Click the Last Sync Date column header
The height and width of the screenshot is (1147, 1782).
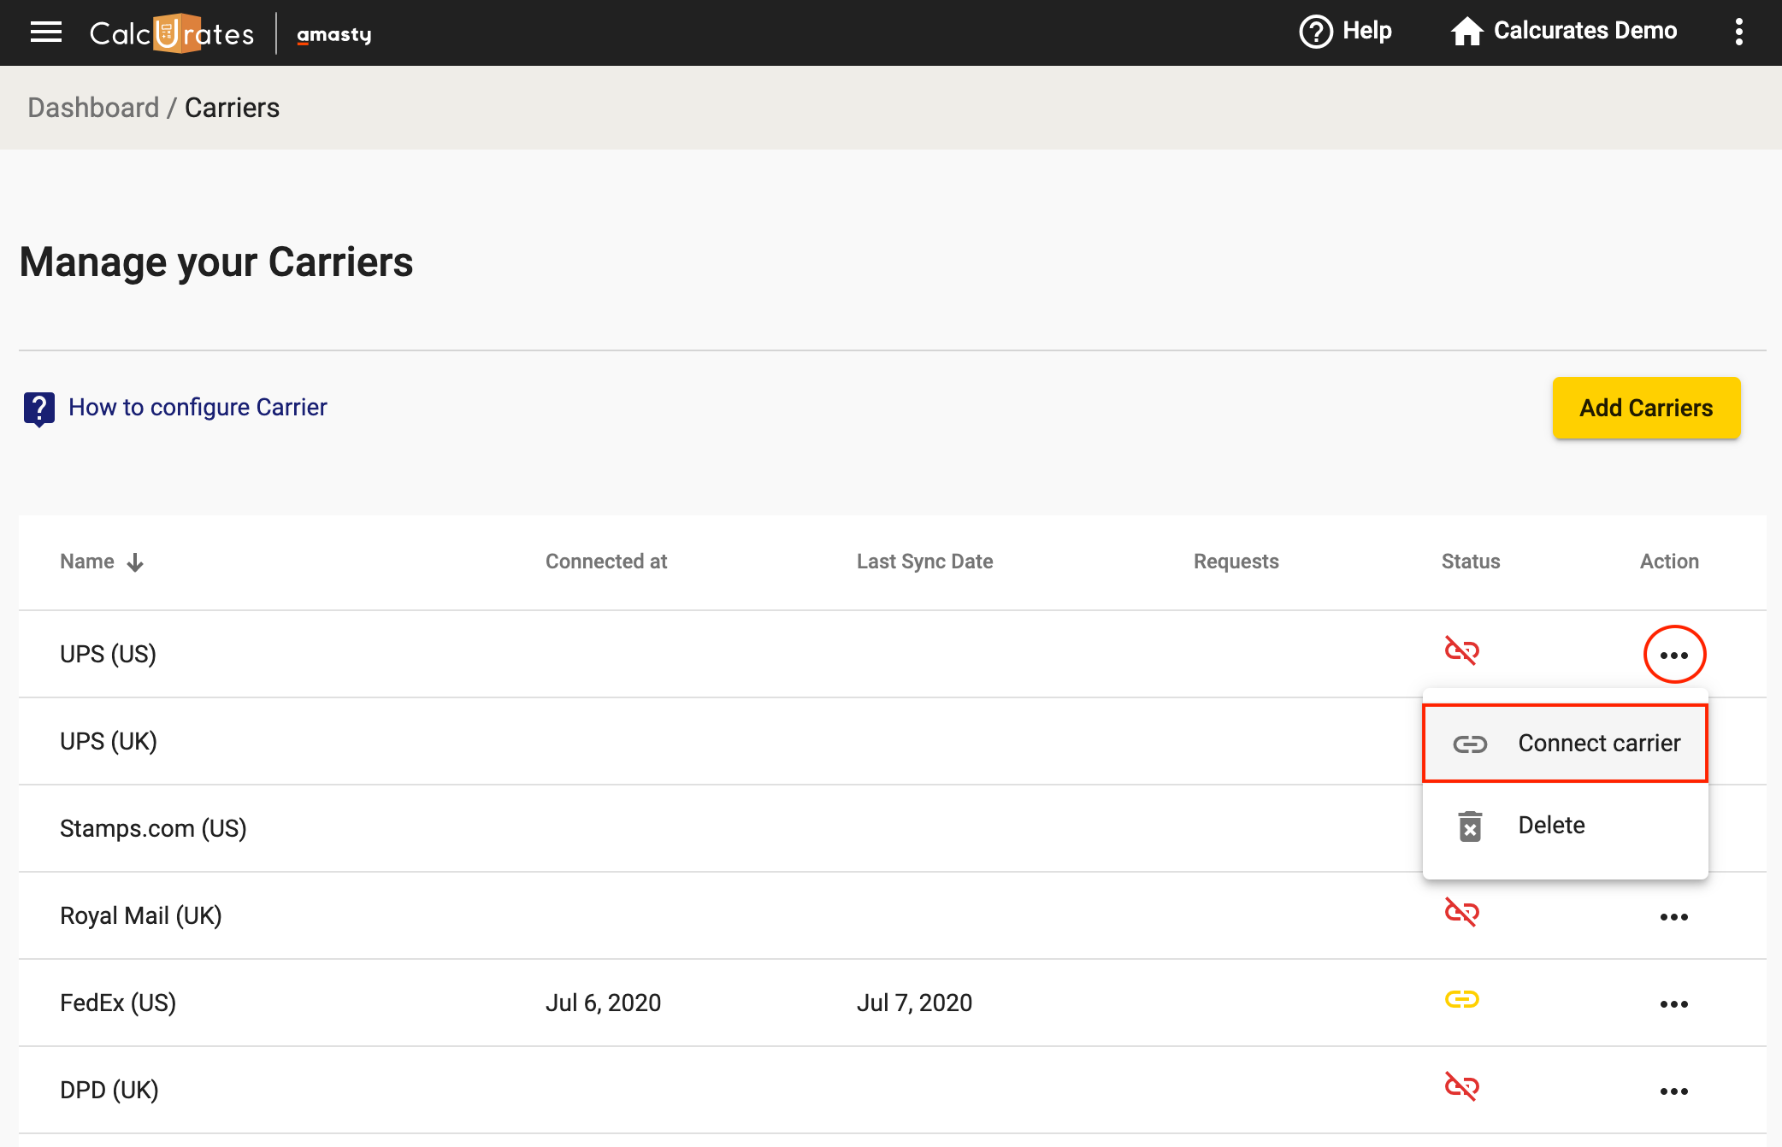coord(924,562)
